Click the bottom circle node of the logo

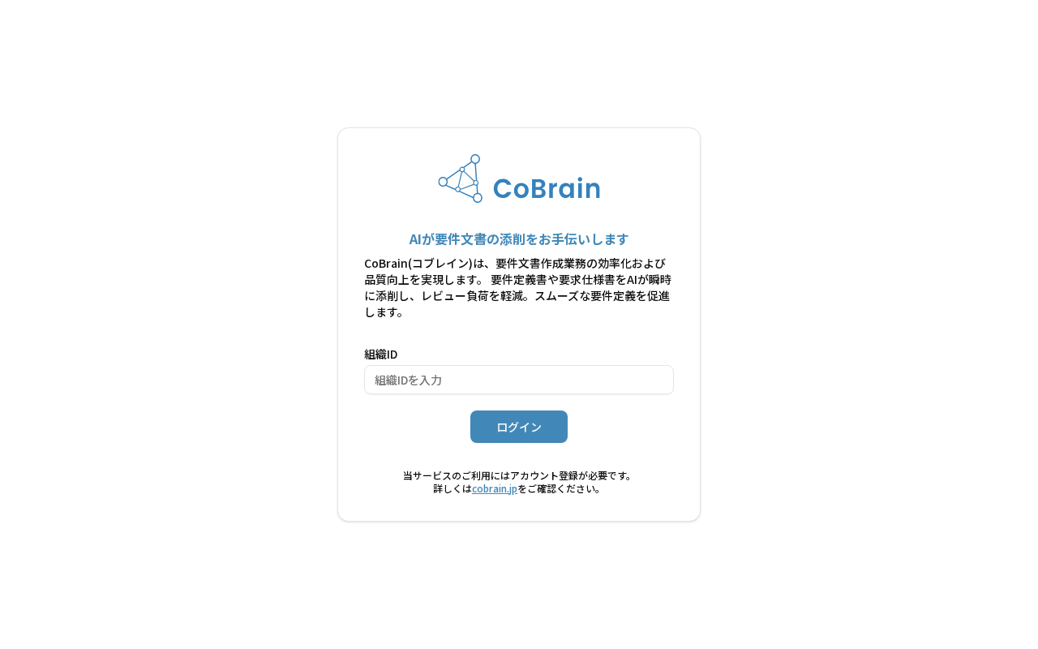point(478,198)
